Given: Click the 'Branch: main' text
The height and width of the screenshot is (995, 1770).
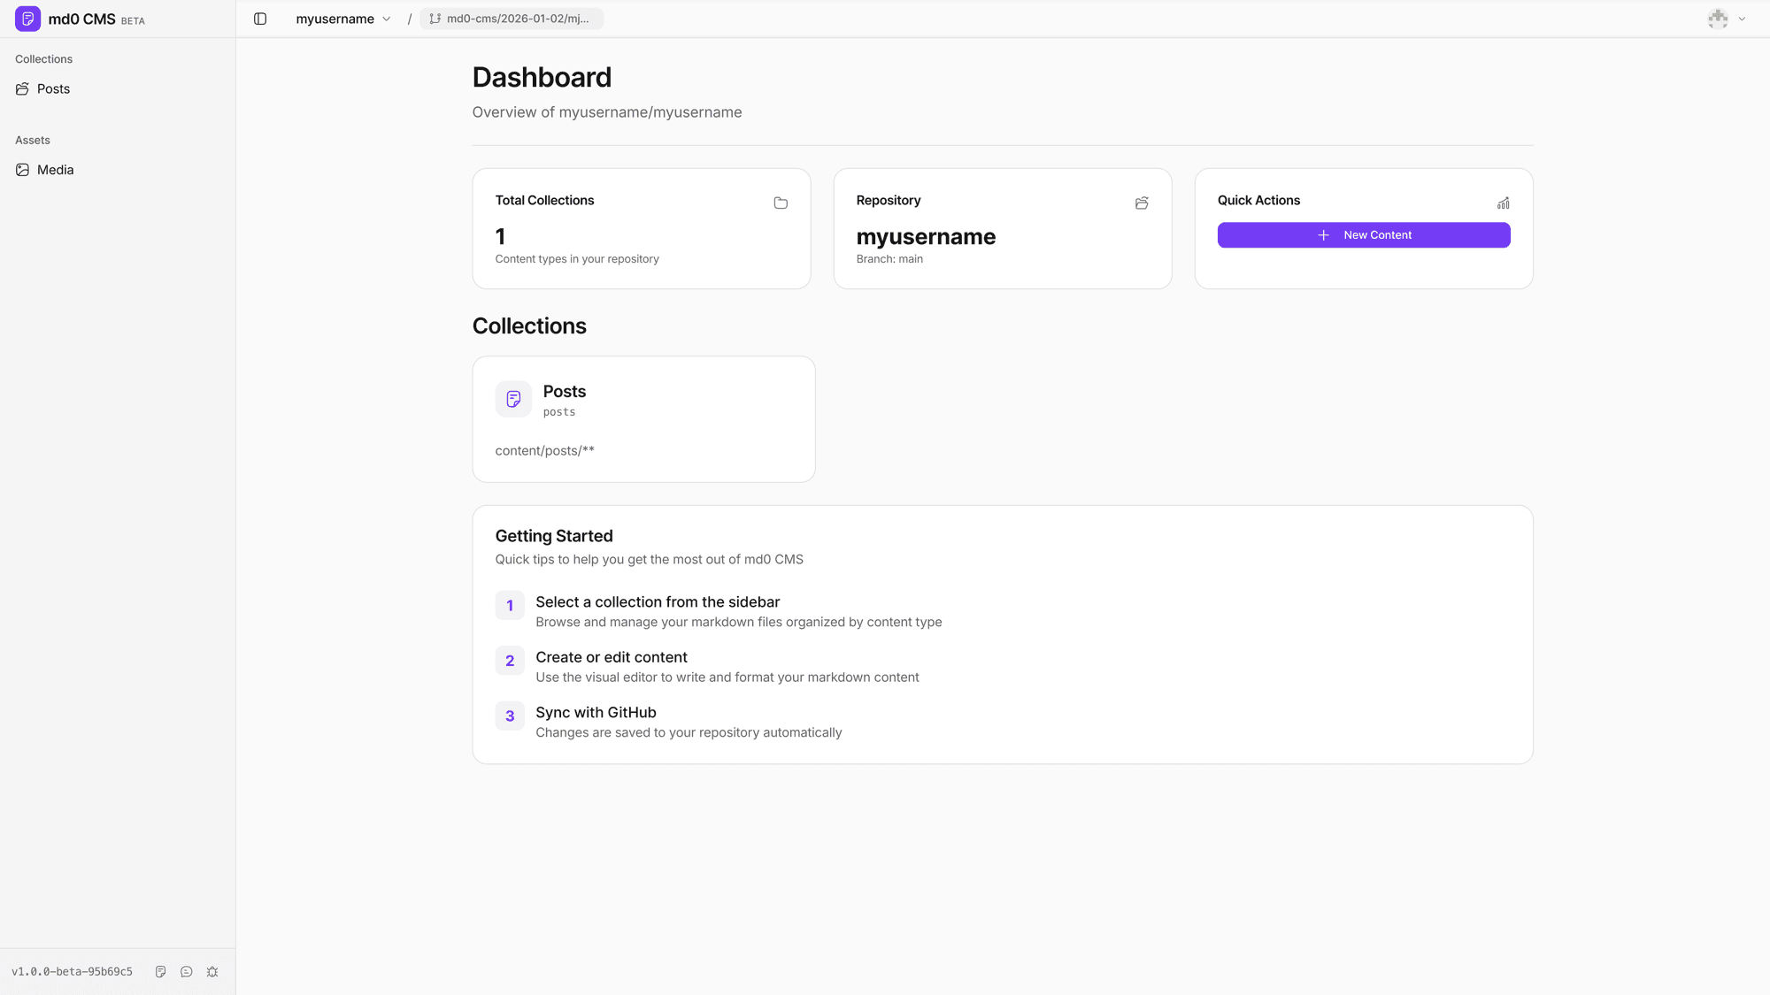Looking at the screenshot, I should point(889,259).
